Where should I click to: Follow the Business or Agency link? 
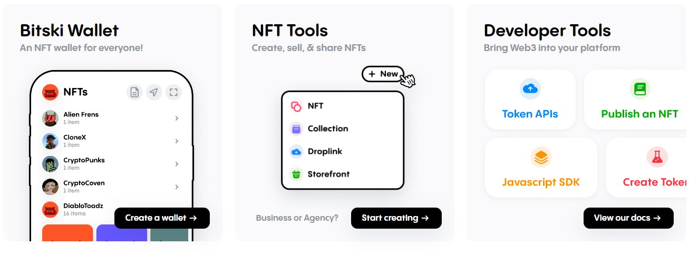point(297,218)
